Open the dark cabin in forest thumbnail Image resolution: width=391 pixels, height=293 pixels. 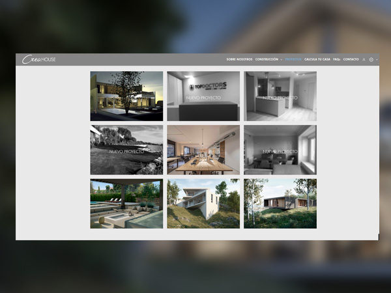(x=280, y=204)
